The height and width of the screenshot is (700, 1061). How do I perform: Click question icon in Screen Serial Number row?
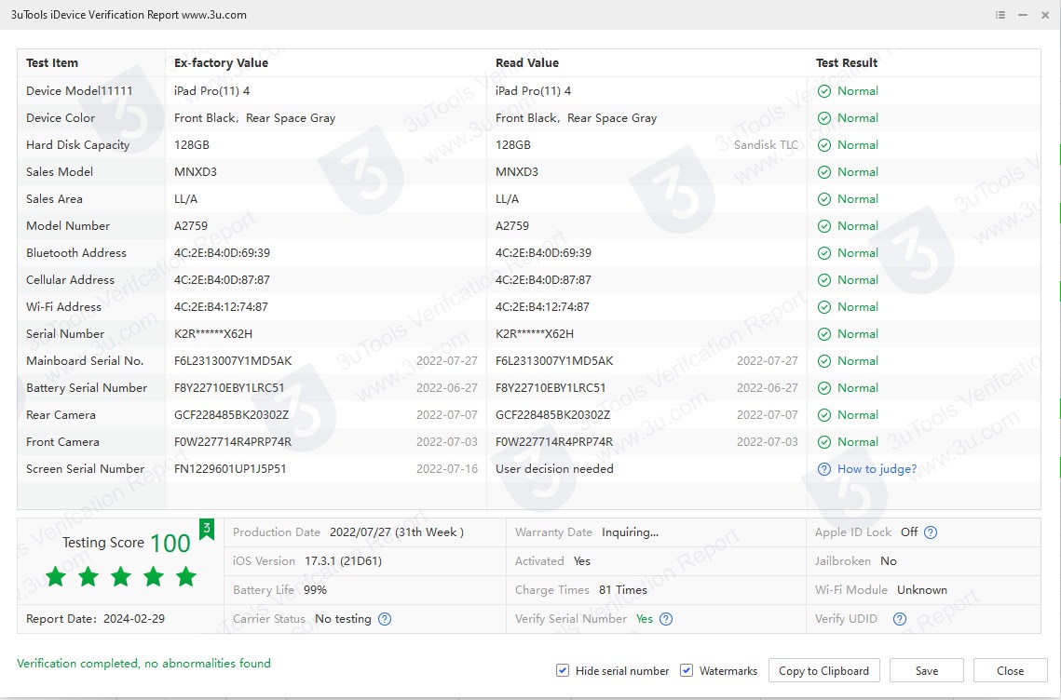click(x=823, y=469)
